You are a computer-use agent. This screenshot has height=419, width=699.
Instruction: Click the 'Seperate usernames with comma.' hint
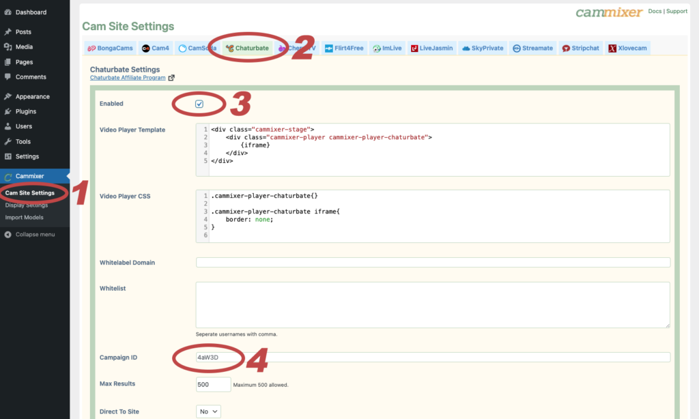[x=236, y=334]
